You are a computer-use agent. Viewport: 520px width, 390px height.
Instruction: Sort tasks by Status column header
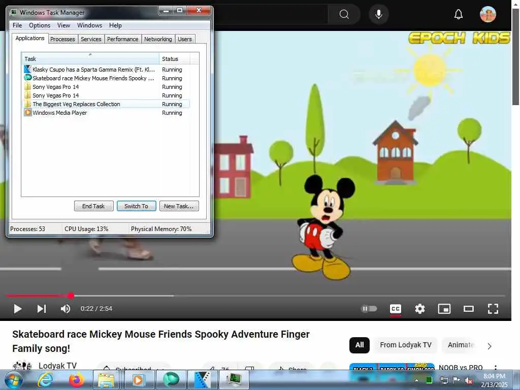pyautogui.click(x=175, y=59)
